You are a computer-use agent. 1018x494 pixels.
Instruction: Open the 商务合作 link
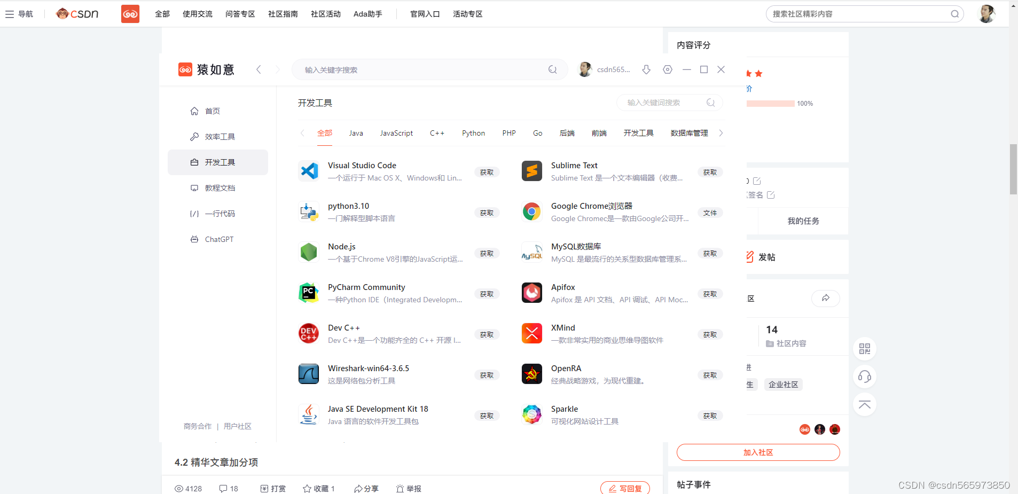tap(198, 426)
